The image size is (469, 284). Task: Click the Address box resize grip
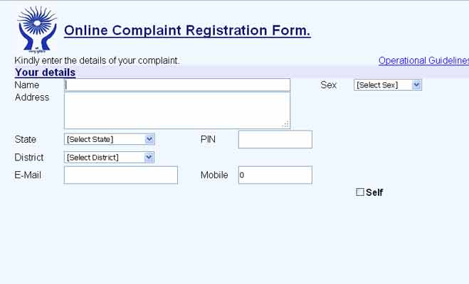pyautogui.click(x=285, y=124)
